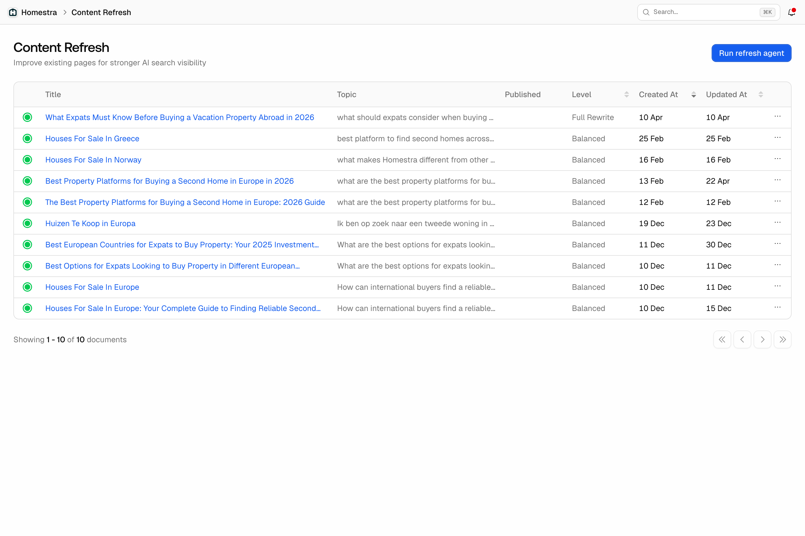This screenshot has height=536, width=805.
Task: Click the search magnifier icon
Action: [x=646, y=12]
